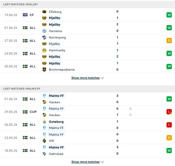Click the Goteborg club logo

point(44,122)
